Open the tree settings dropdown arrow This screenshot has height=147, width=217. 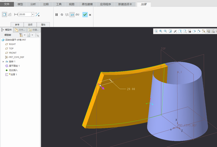pos(25,35)
